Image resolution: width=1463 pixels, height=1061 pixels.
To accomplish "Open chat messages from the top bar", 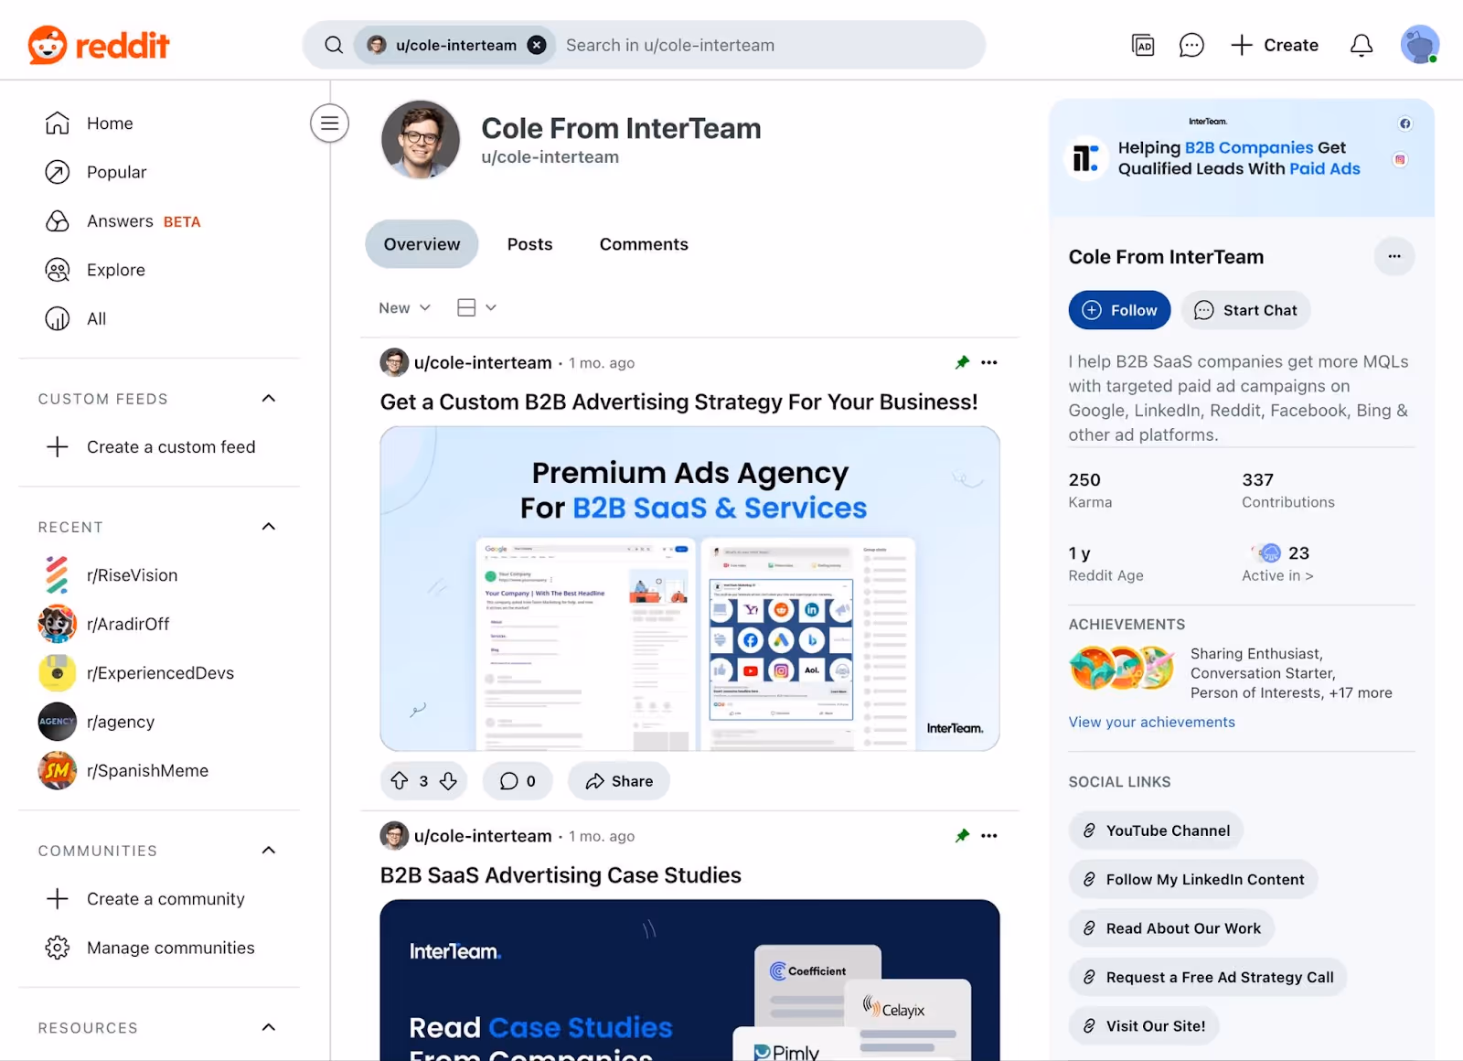I will pos(1191,44).
